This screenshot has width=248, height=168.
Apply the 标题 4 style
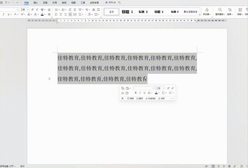pyautogui.click(x=175, y=12)
